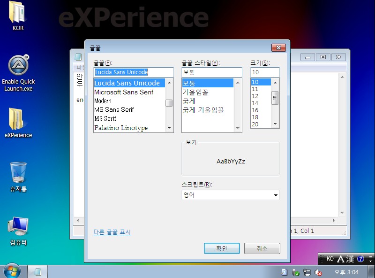Select size 16 in size list
The image size is (375, 278).
(261, 110)
